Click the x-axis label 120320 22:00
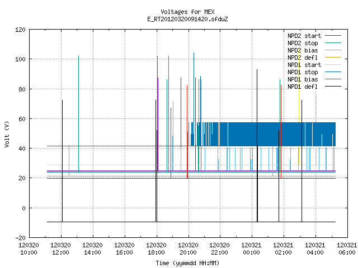The width and height of the screenshot is (358, 268). pyautogui.click(x=220, y=249)
